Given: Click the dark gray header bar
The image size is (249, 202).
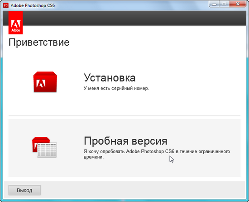Looking at the screenshot, I should click(134, 18).
